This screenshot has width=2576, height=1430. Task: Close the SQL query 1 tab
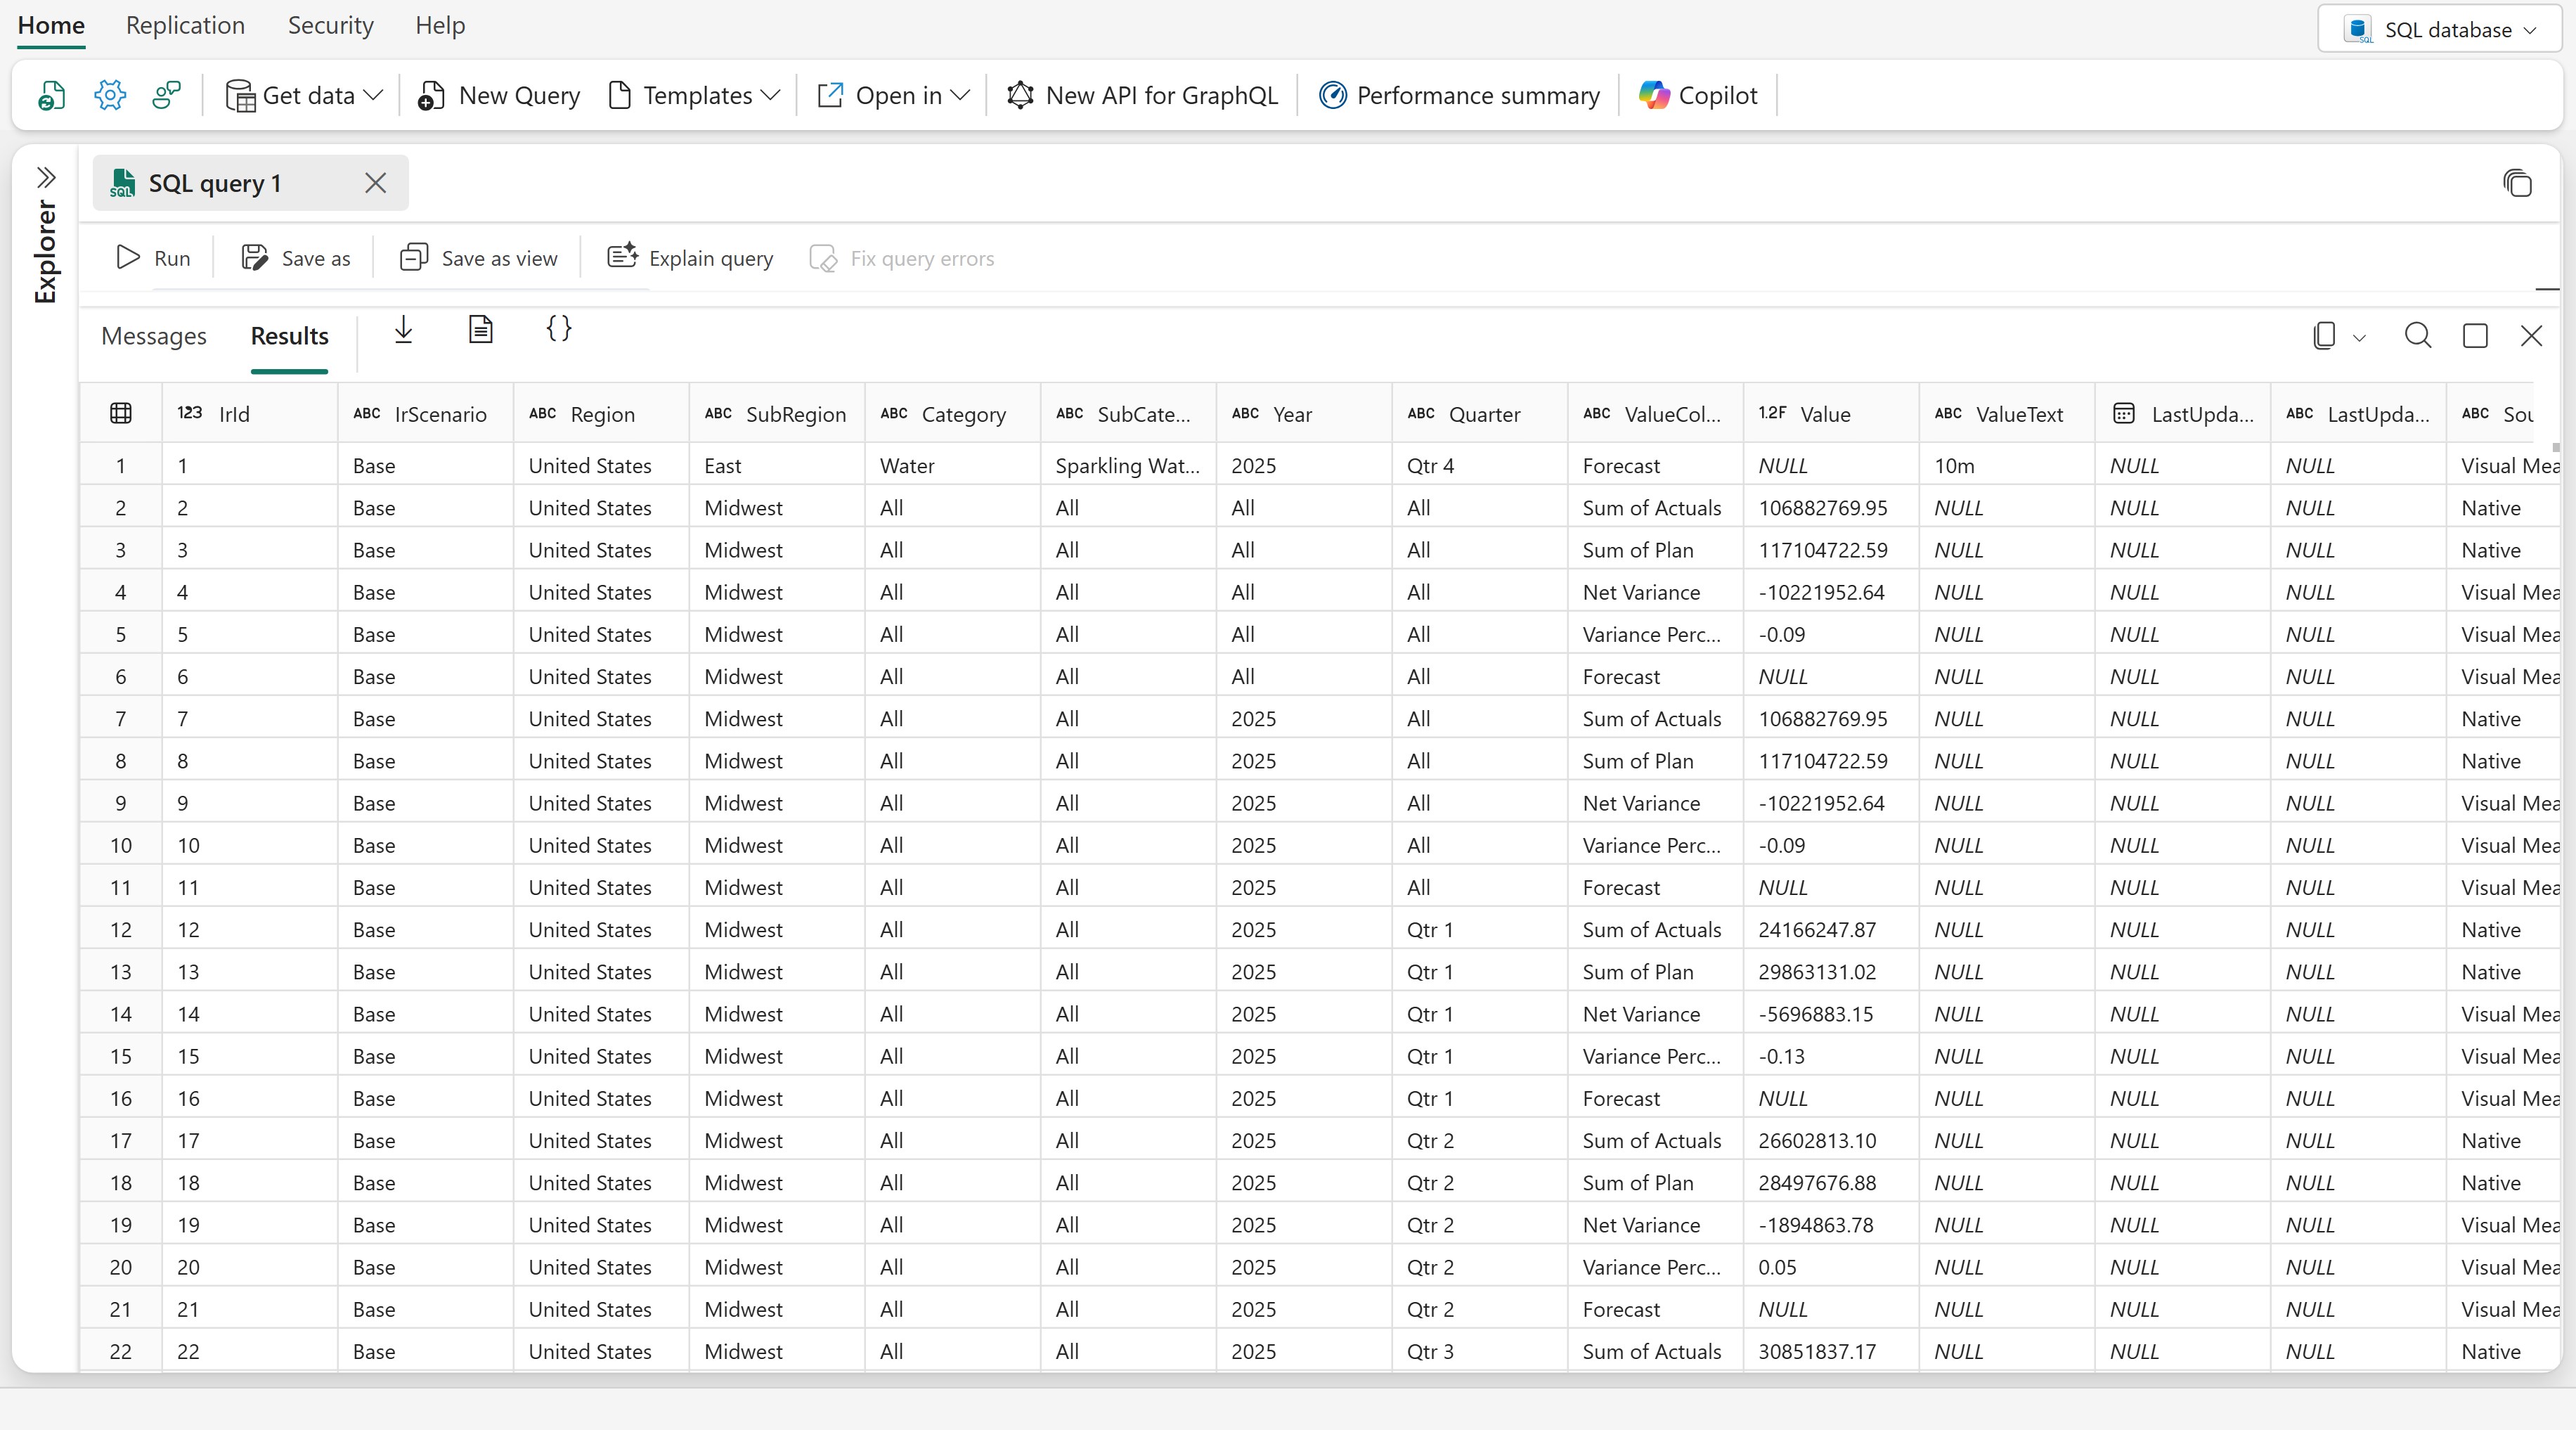click(376, 183)
